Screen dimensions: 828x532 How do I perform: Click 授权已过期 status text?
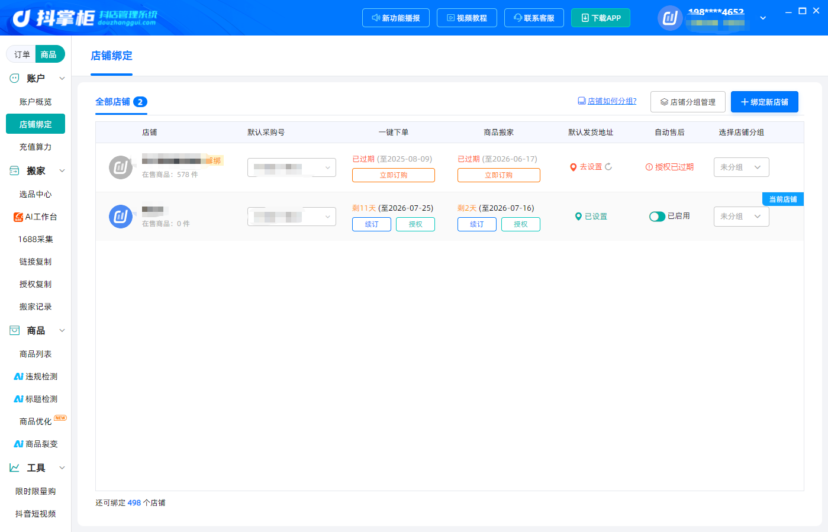click(674, 167)
